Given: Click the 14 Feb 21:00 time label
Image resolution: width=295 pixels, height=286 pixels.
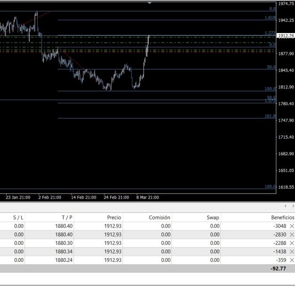Looking at the screenshot, I should (84, 197).
